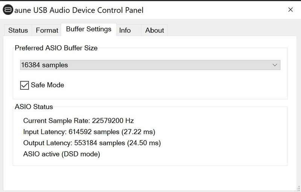The height and width of the screenshot is (192, 301).
Task: Click the ASIO Status group heading
Action: 34,107
